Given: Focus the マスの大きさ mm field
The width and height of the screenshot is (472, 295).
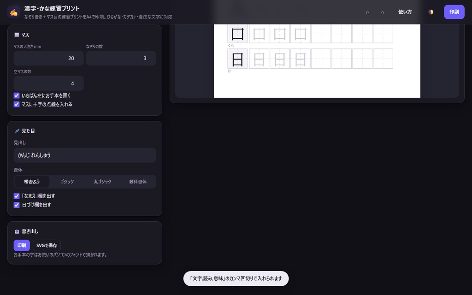Looking at the screenshot, I should pyautogui.click(x=48, y=58).
